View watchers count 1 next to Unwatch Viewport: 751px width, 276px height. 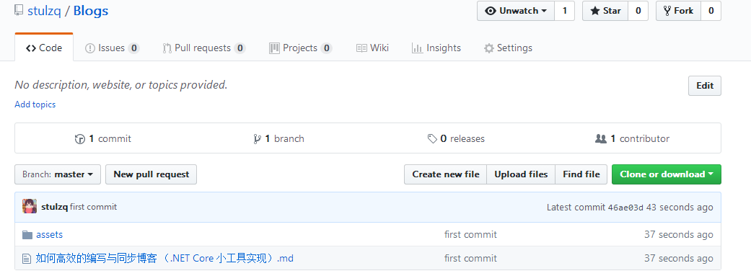[565, 11]
